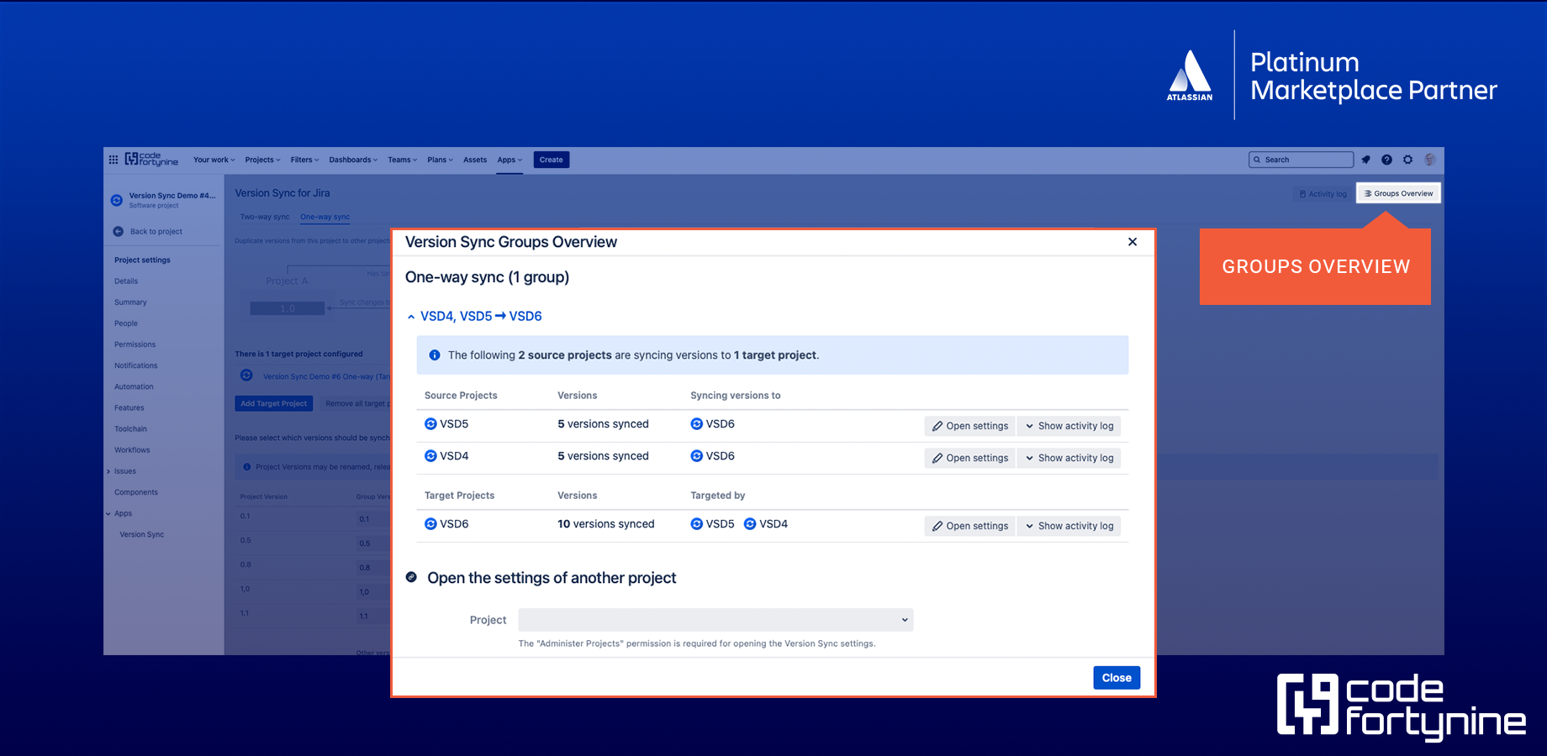Click the VSD4 project icon in Source Projects
The image size is (1547, 756).
coord(430,456)
